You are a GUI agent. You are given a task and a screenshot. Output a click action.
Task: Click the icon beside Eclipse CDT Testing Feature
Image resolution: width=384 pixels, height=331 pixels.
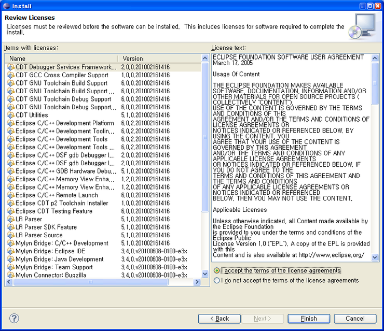point(10,211)
